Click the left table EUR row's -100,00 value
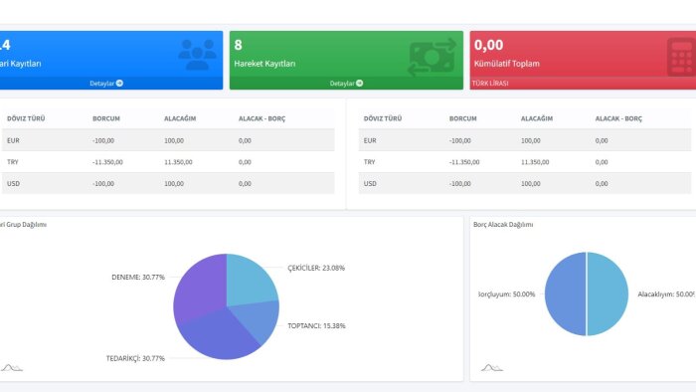The width and height of the screenshot is (696, 392). (103, 140)
